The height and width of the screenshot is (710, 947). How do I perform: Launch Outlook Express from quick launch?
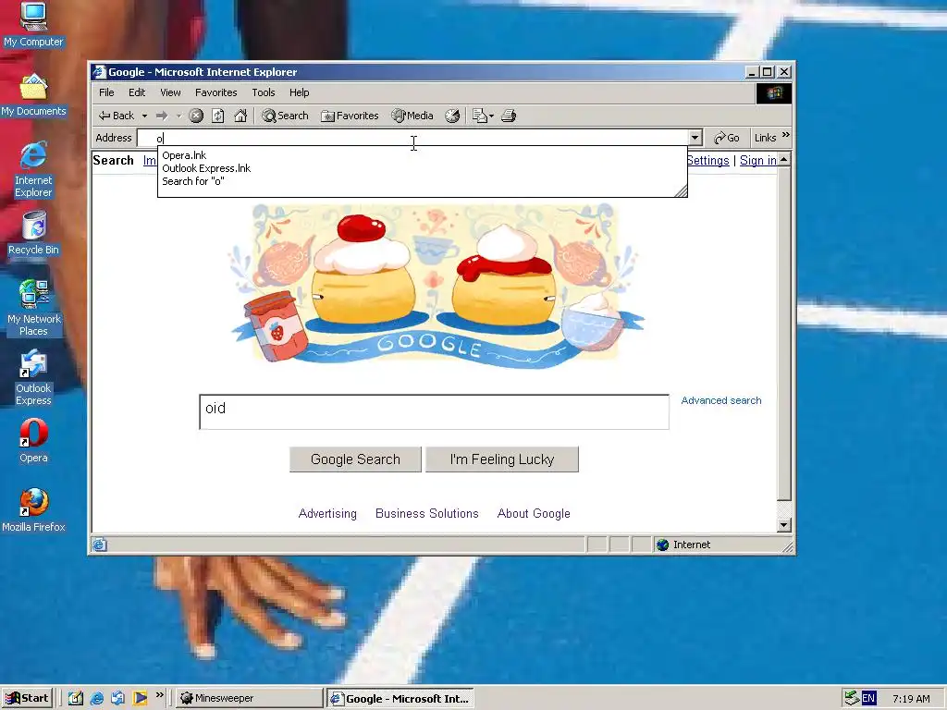[x=117, y=698]
